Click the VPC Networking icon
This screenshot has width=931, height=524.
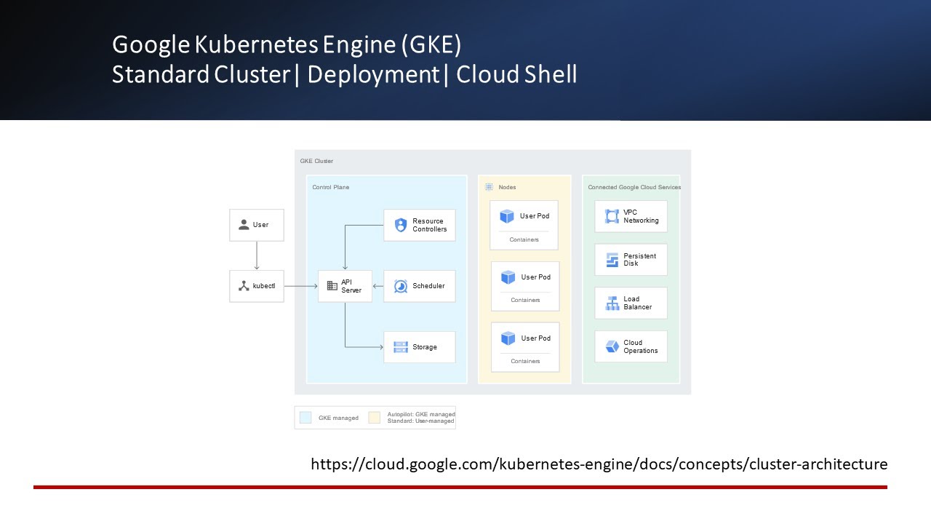(x=612, y=216)
